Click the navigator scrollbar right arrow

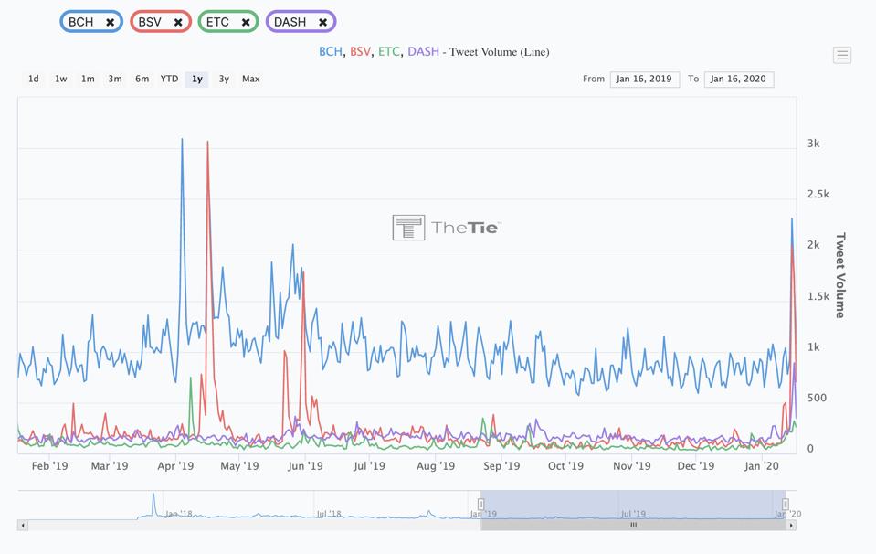tap(791, 526)
